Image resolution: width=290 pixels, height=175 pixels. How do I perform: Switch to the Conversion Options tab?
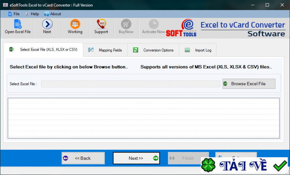[x=153, y=50]
